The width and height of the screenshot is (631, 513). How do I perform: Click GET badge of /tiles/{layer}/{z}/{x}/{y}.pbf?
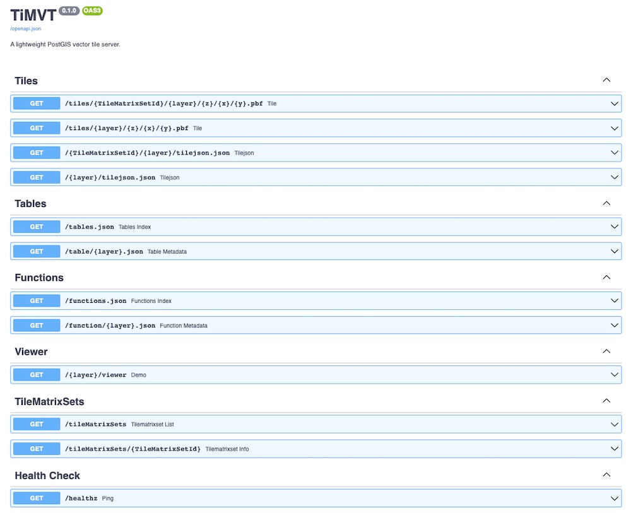click(x=37, y=128)
